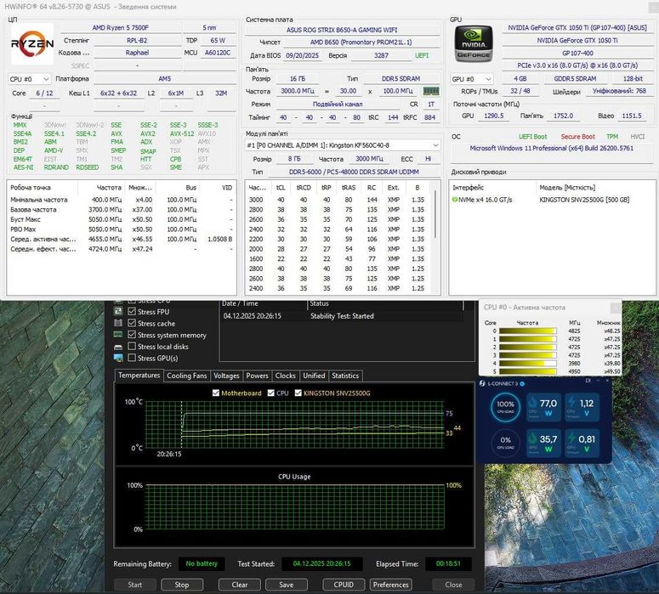Click the Core 5 frequency bar

[528, 371]
